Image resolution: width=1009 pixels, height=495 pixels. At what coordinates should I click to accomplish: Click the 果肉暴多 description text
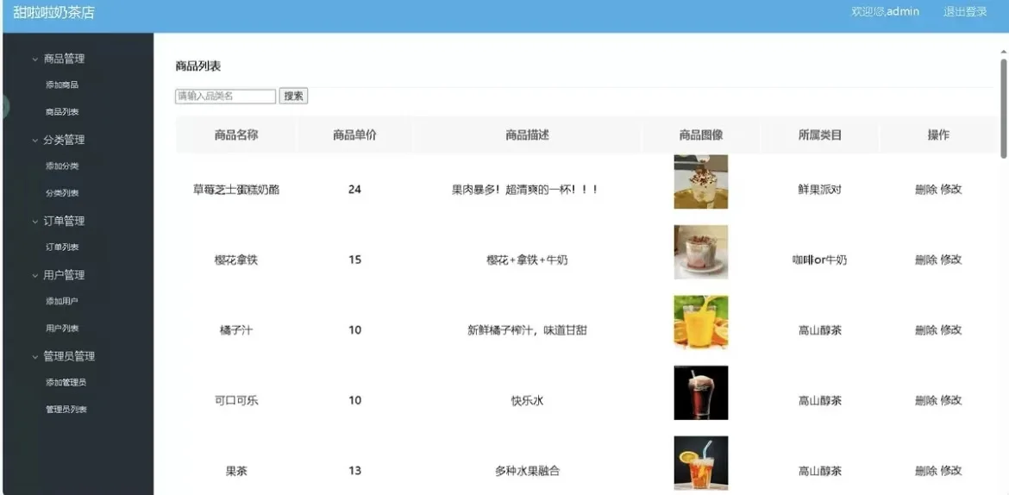(x=526, y=189)
